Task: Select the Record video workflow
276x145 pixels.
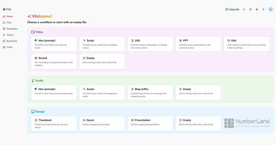Action: [54, 61]
